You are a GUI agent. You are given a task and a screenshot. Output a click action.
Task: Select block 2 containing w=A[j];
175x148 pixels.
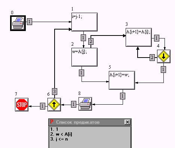pos(85,57)
